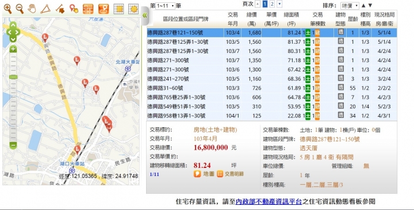Choose the rectangle area selection tool
Viewport: 414px width, 210px height.
click(x=119, y=9)
